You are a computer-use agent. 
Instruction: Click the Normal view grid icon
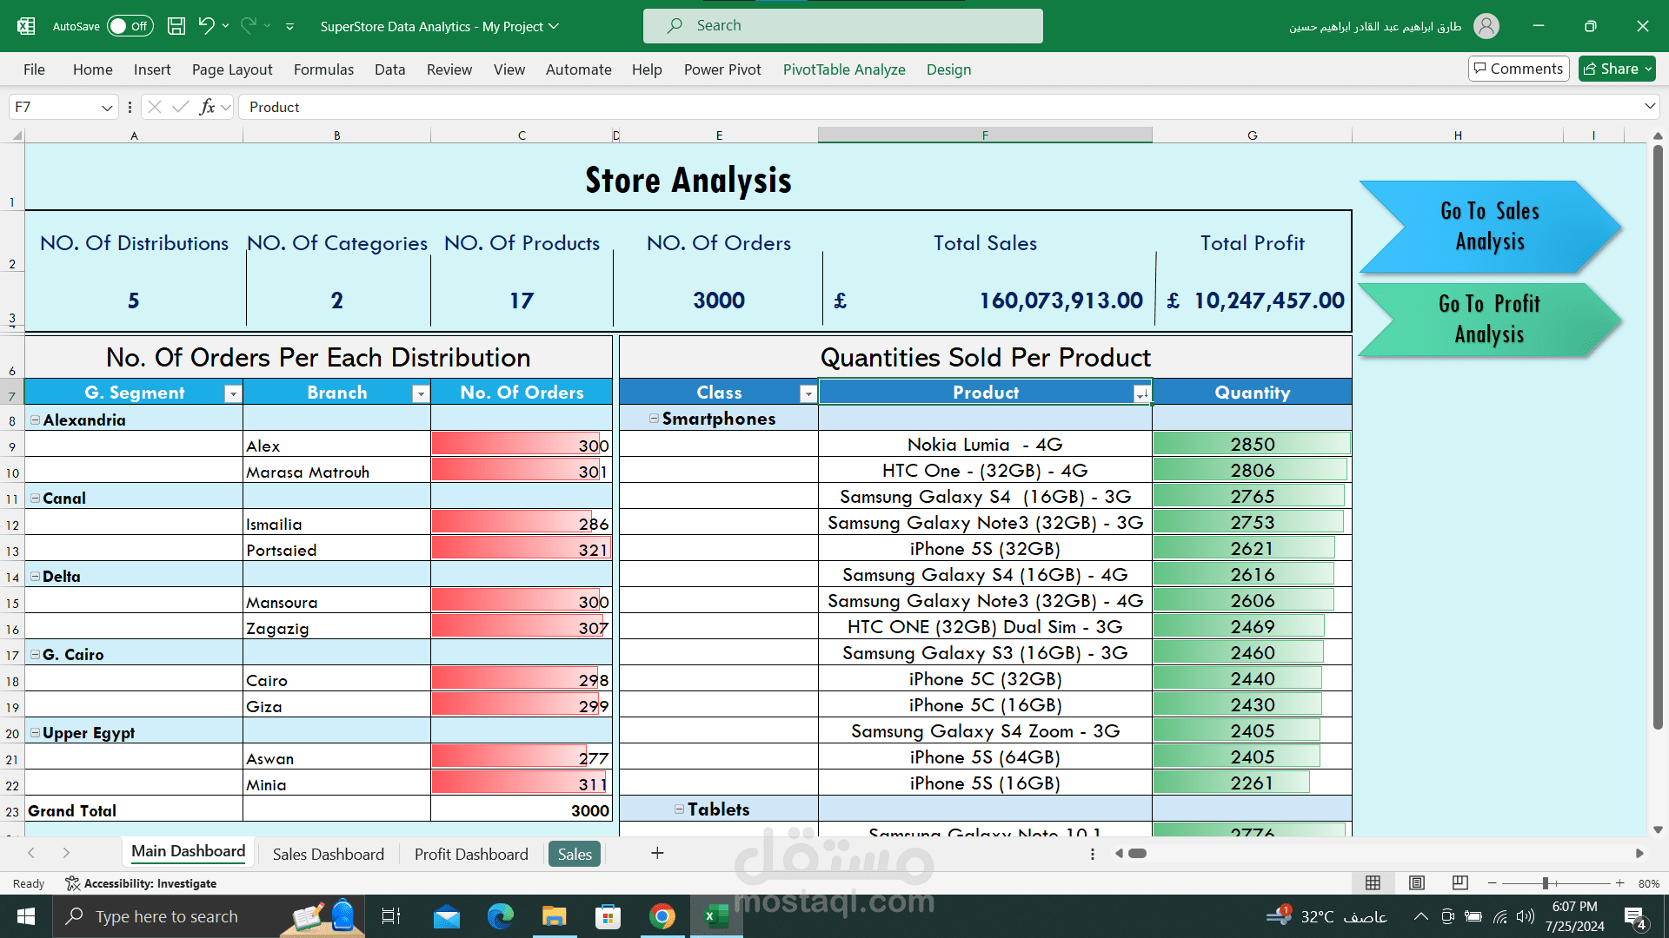tap(1373, 883)
